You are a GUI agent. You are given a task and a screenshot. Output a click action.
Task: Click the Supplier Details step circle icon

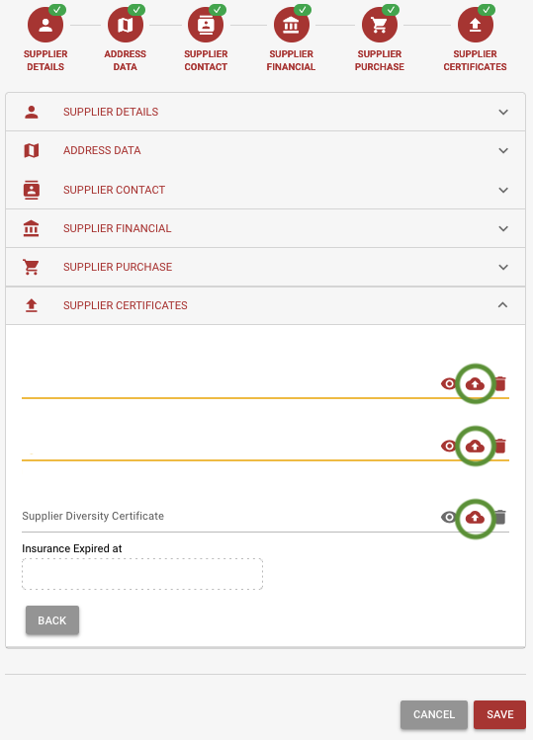click(x=45, y=25)
